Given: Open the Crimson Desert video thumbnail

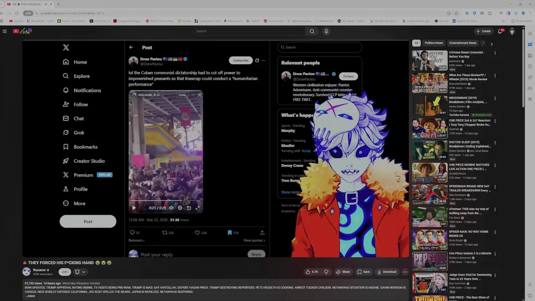Looking at the screenshot, I should click(x=430, y=61).
